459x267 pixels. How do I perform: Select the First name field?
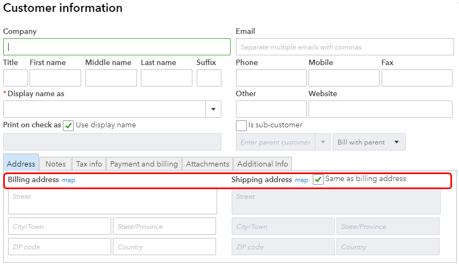click(x=55, y=78)
